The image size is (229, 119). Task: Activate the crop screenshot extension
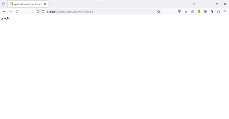pyautogui.click(x=212, y=11)
